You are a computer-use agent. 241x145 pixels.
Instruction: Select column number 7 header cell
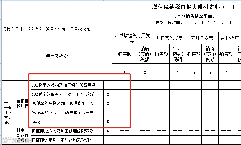point(226,72)
